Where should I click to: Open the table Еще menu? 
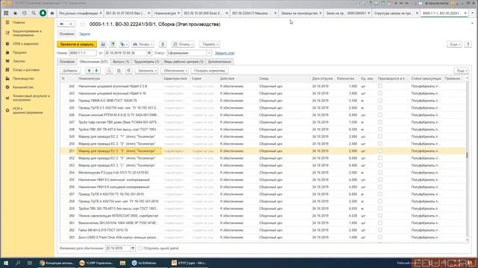tap(462, 71)
